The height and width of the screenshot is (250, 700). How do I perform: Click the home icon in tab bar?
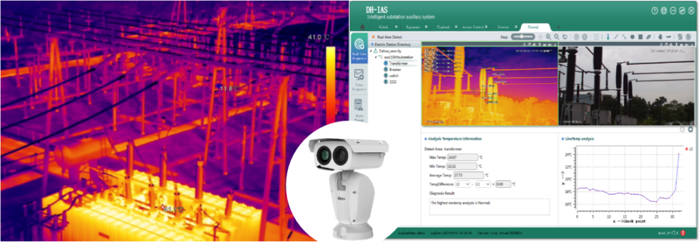362,27
